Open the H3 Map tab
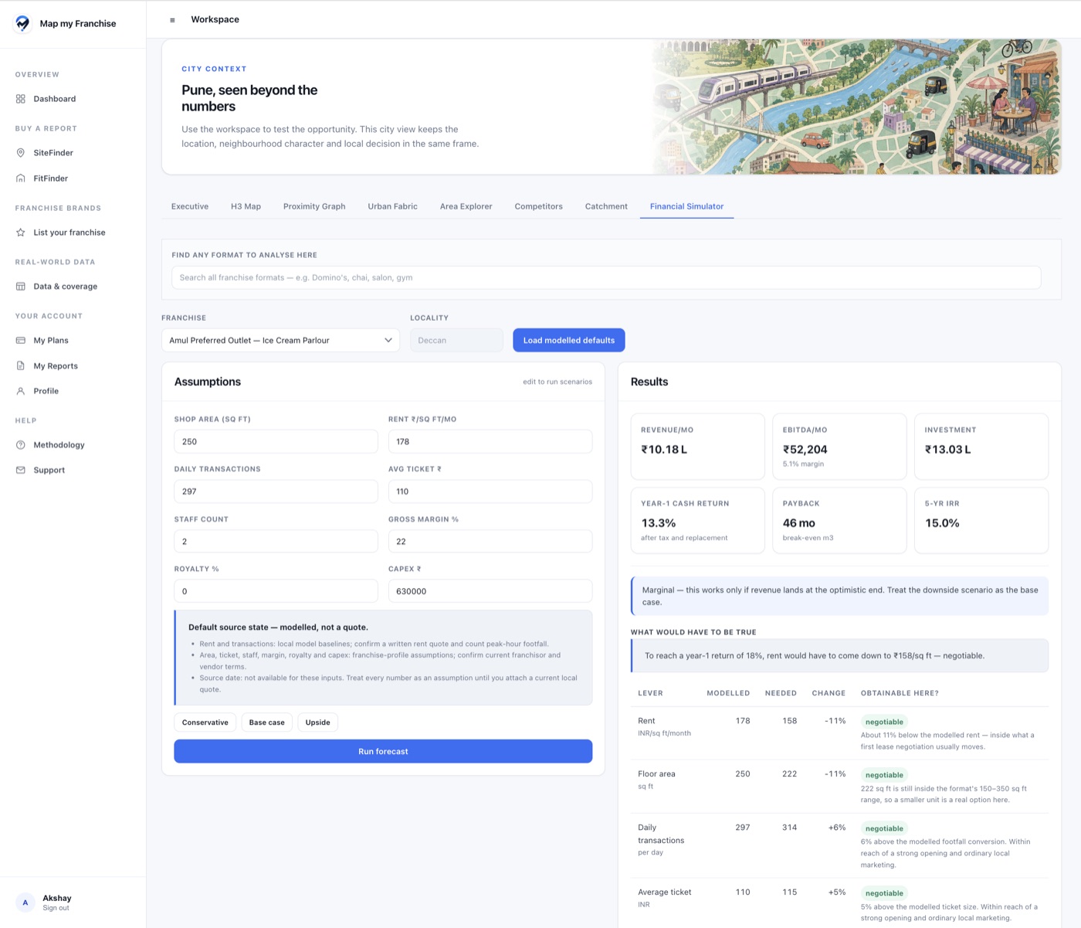The image size is (1081, 928). point(246,206)
